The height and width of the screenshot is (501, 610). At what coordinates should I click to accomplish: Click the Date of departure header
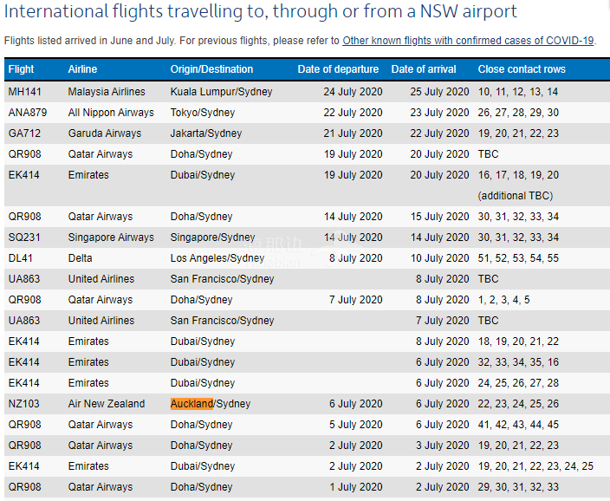(x=338, y=69)
